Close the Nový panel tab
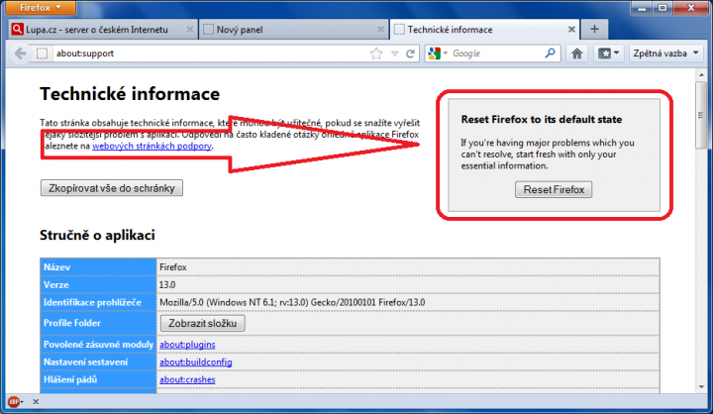This screenshot has width=713, height=414. [381, 30]
